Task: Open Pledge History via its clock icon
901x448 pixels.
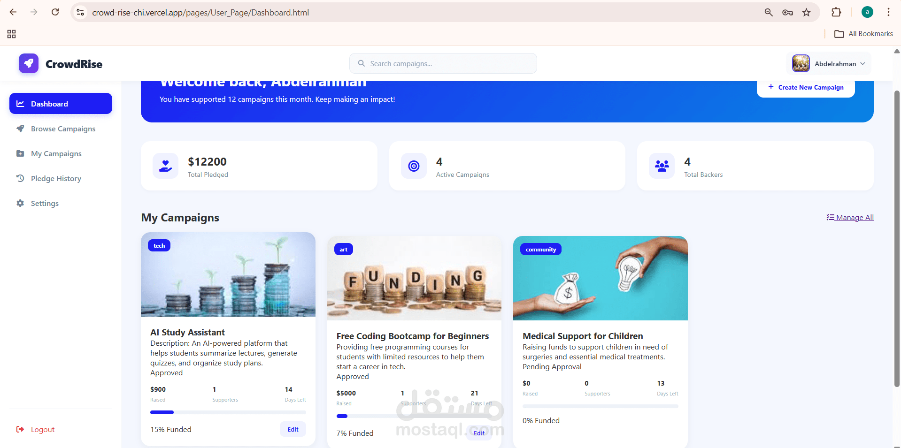Action: 21,178
